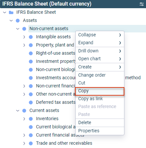Click the blue dot beside Other non-current
This screenshot has height=148, width=146.
[31, 94]
